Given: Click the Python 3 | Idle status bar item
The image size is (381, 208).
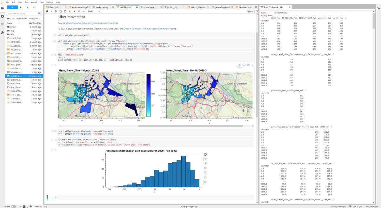Looking at the screenshot, I should coord(41,206).
